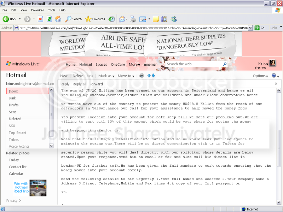Open the Calendar link
The height and width of the screenshot is (212, 283).
16,174
